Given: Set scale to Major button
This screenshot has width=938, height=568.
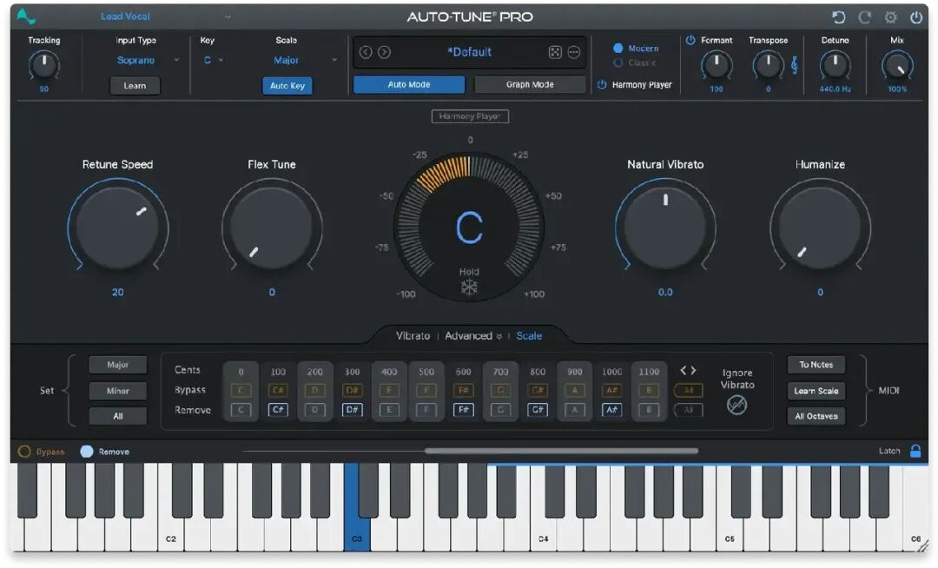Looking at the screenshot, I should (118, 365).
